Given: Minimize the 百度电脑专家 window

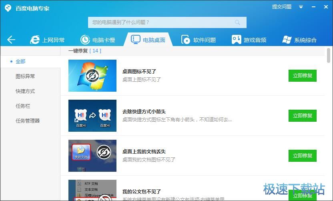Looking at the screenshot, I should pyautogui.click(x=313, y=7).
